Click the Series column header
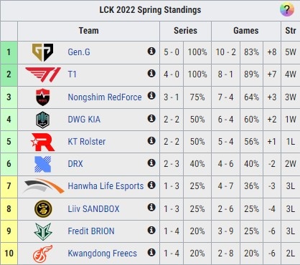Viewport: 300px width, 265px height. pos(185,31)
